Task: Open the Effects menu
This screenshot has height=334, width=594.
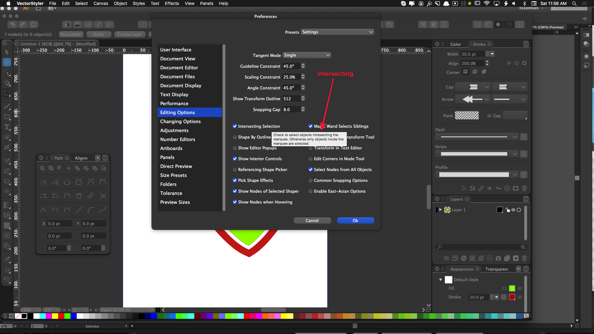Action: 172,3
